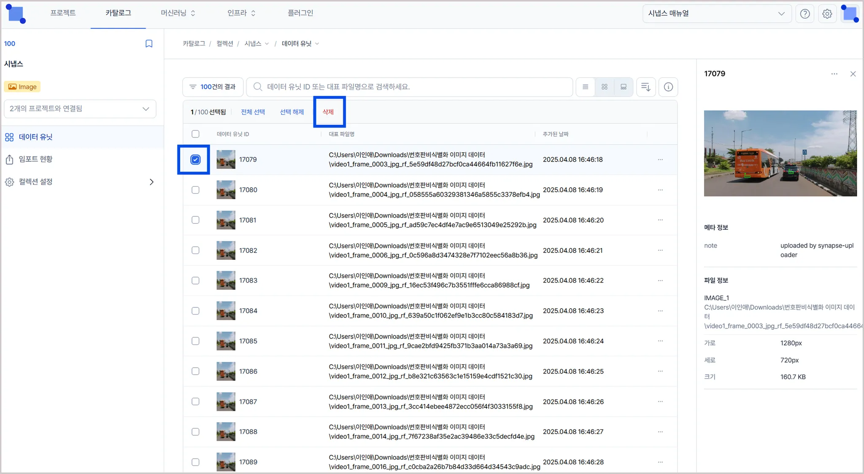This screenshot has height=474, width=864.
Task: Click the data unit search input field
Action: (x=409, y=87)
